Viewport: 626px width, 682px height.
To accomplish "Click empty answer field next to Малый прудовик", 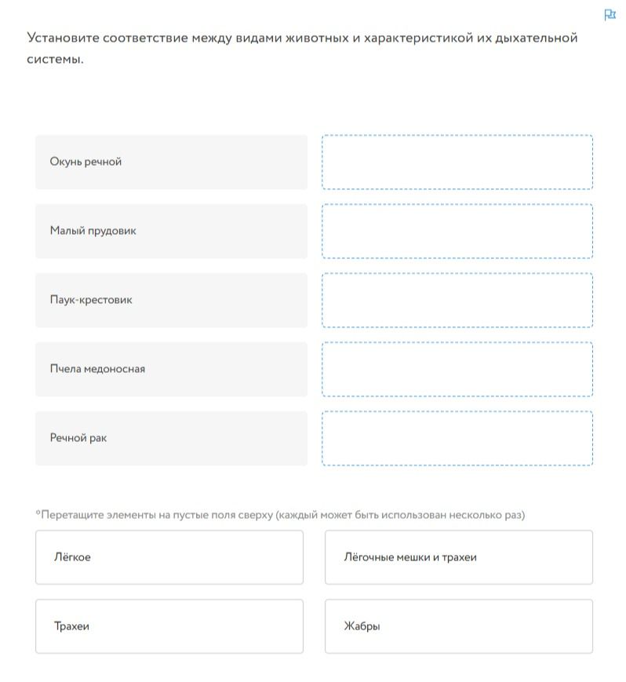I will tap(457, 231).
